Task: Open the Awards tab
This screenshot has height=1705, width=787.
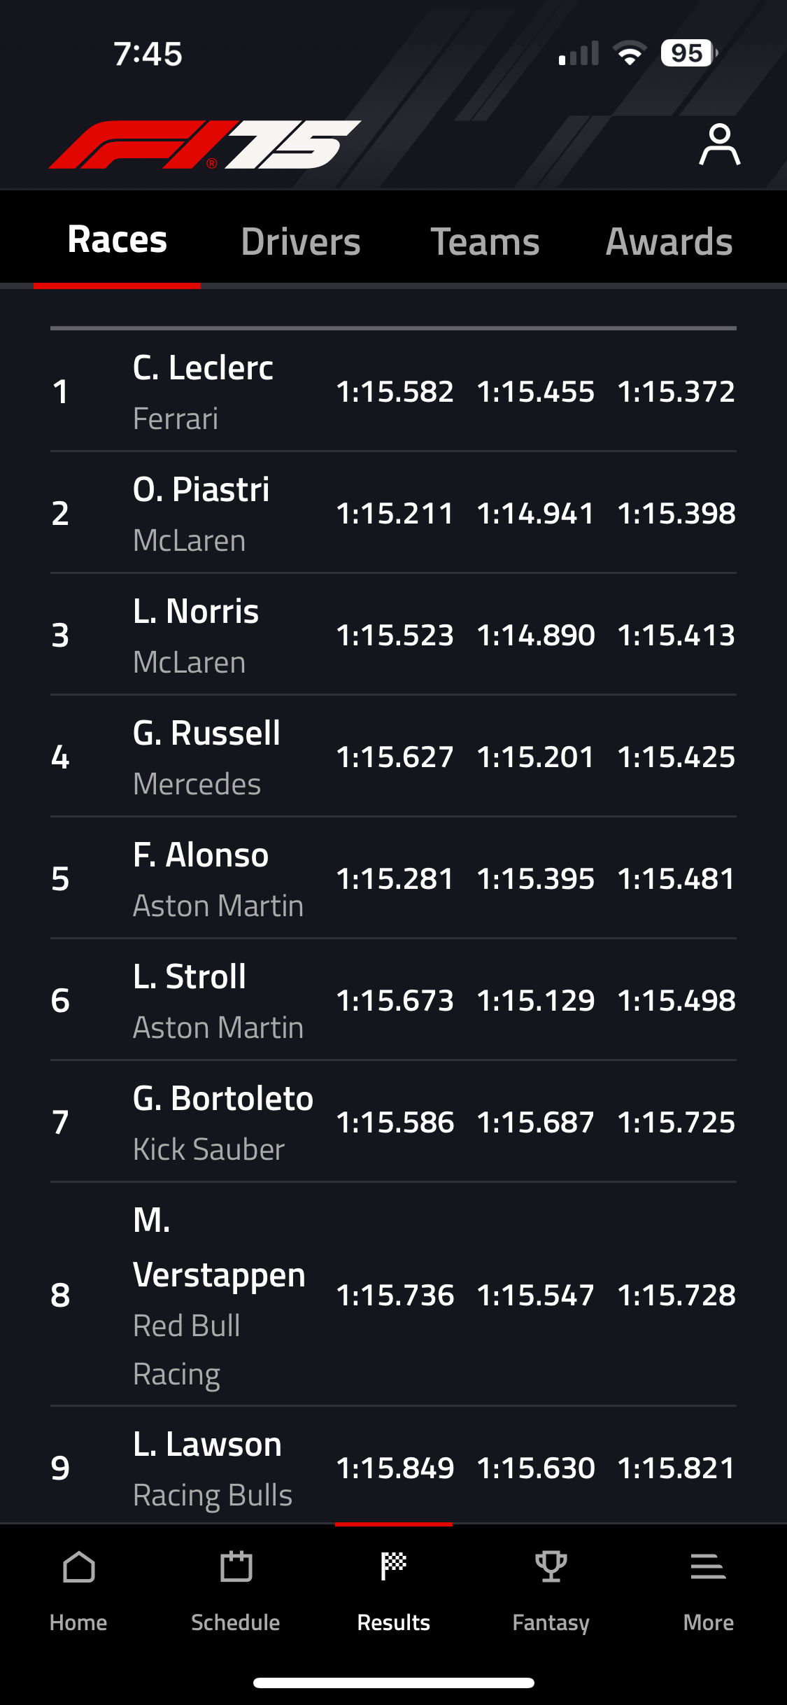Action: click(x=669, y=241)
